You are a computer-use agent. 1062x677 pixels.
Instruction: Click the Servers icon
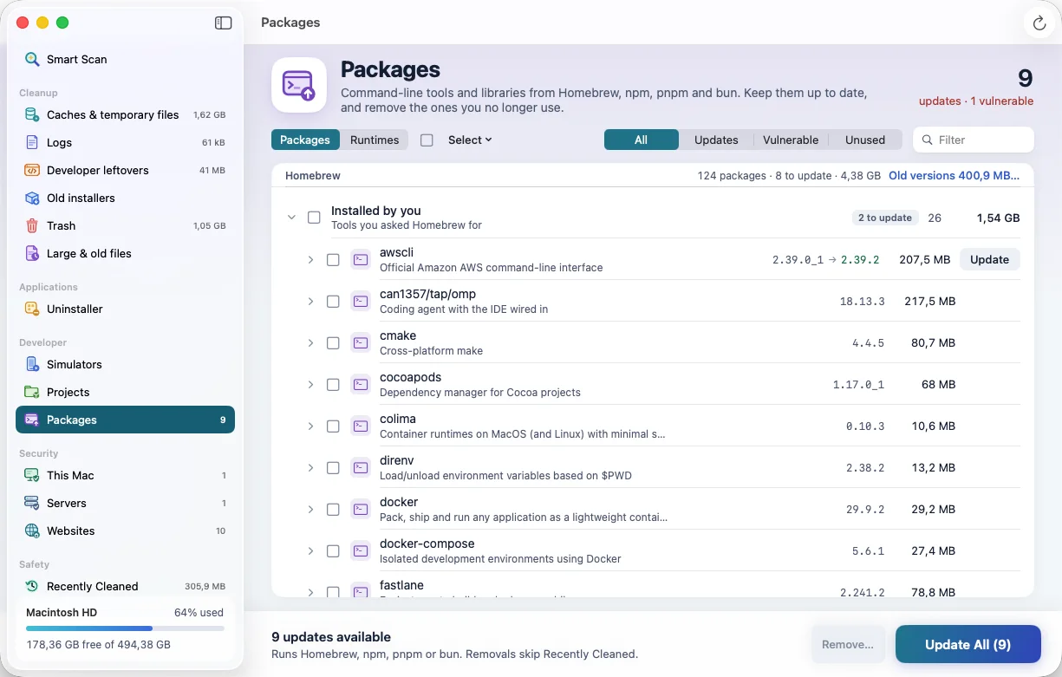(32, 503)
